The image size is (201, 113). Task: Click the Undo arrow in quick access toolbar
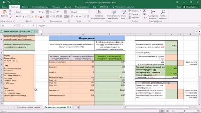[8, 2]
